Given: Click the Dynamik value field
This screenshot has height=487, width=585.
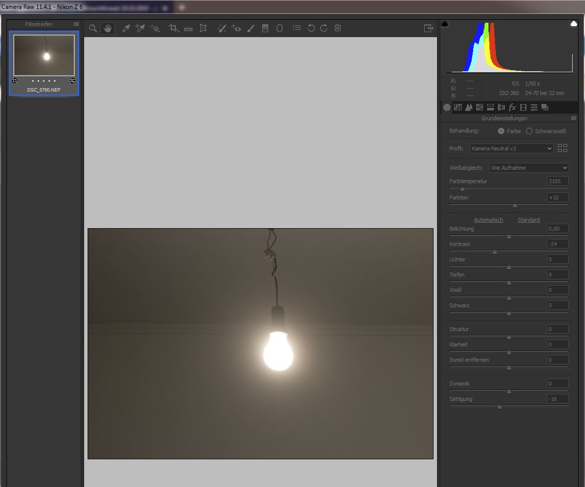Looking at the screenshot, I should tap(557, 384).
